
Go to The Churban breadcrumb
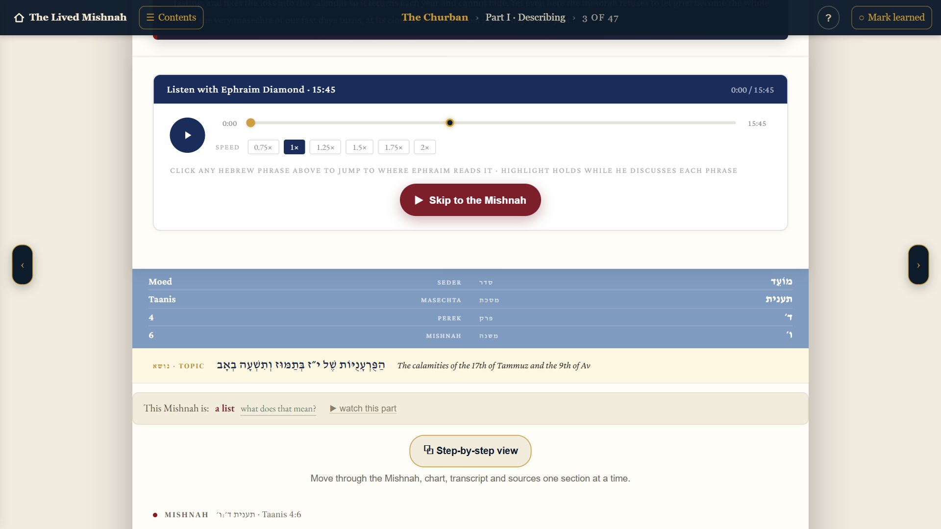pos(435,17)
